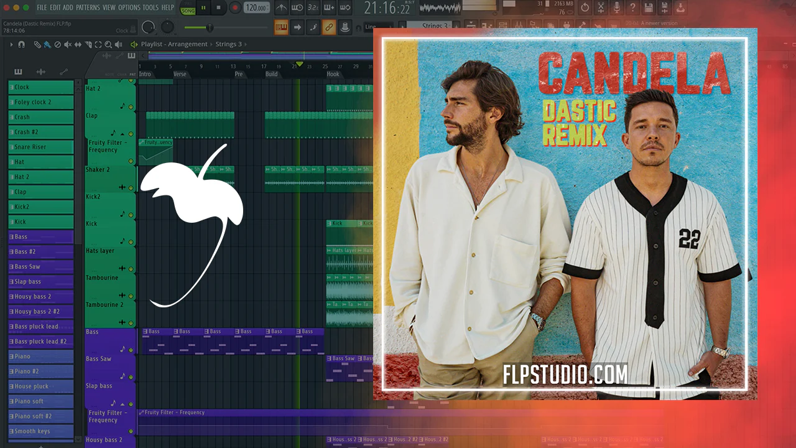This screenshot has width=796, height=448.
Task: Select the Paint brush tool in Playlist
Action: (48, 44)
